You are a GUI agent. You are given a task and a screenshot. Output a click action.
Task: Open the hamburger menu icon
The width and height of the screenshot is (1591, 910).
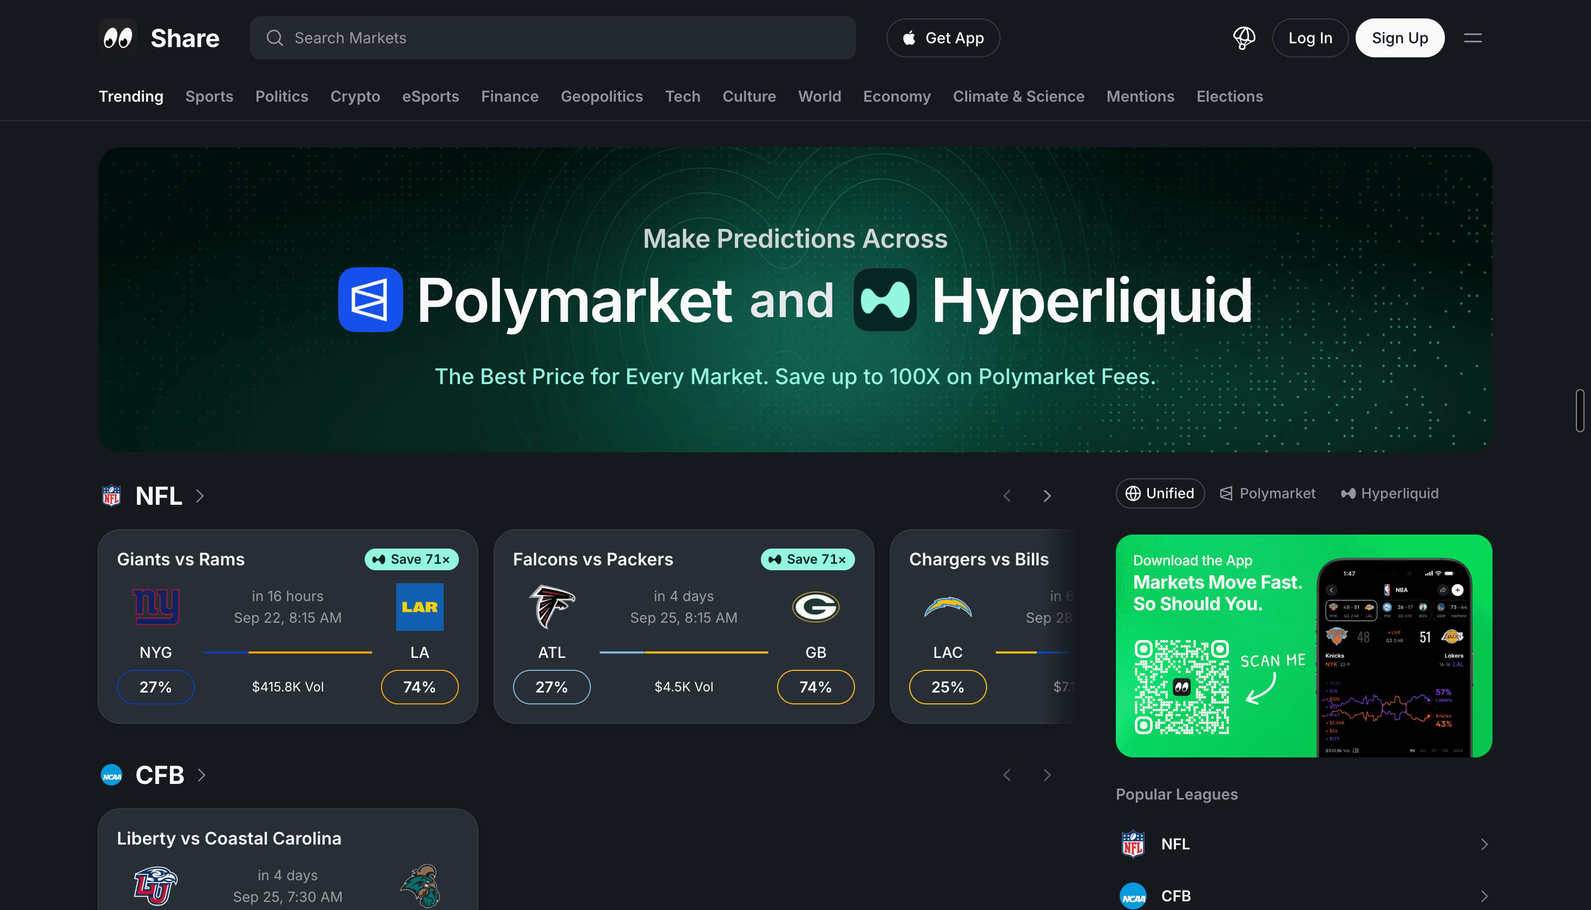coord(1473,38)
